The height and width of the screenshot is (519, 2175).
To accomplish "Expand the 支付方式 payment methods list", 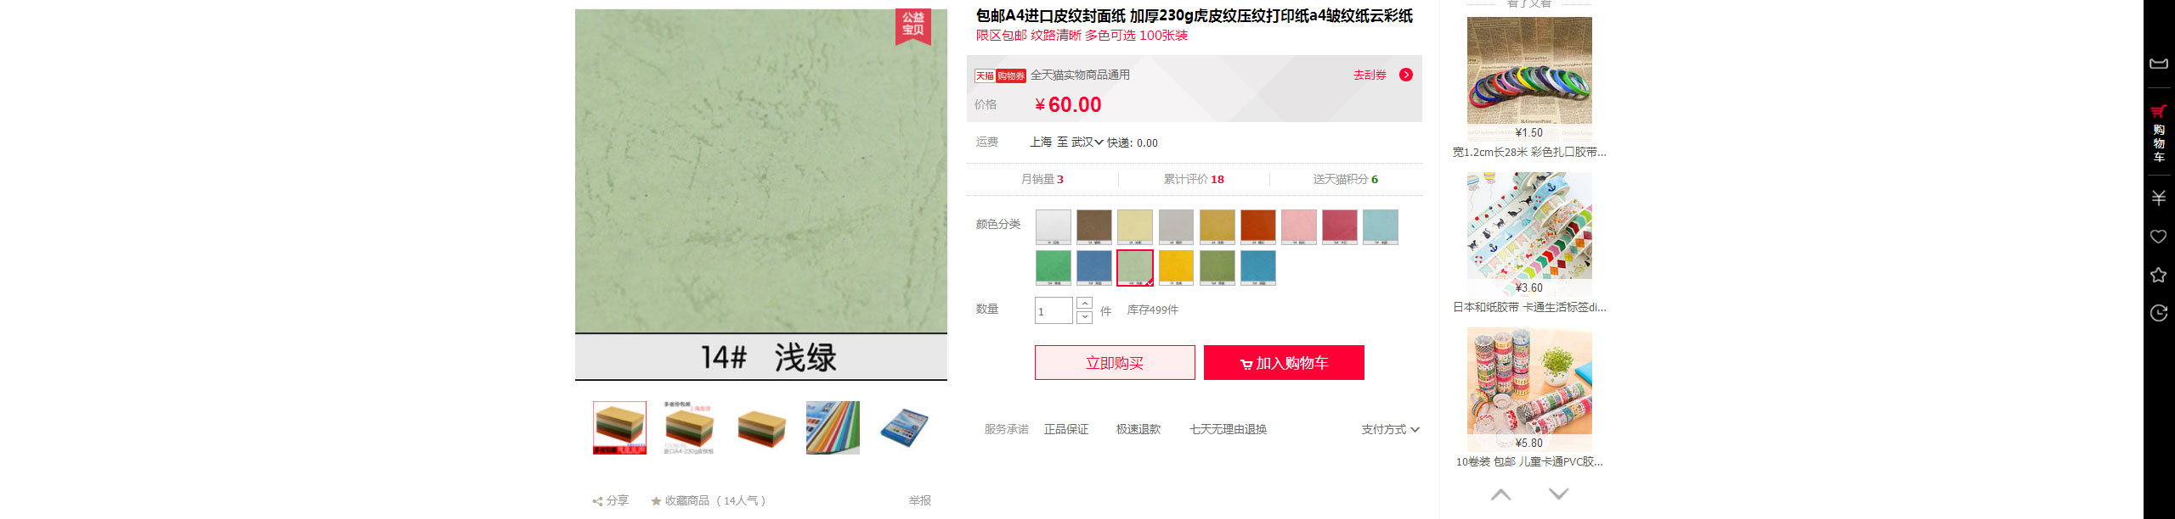I will pyautogui.click(x=1390, y=430).
